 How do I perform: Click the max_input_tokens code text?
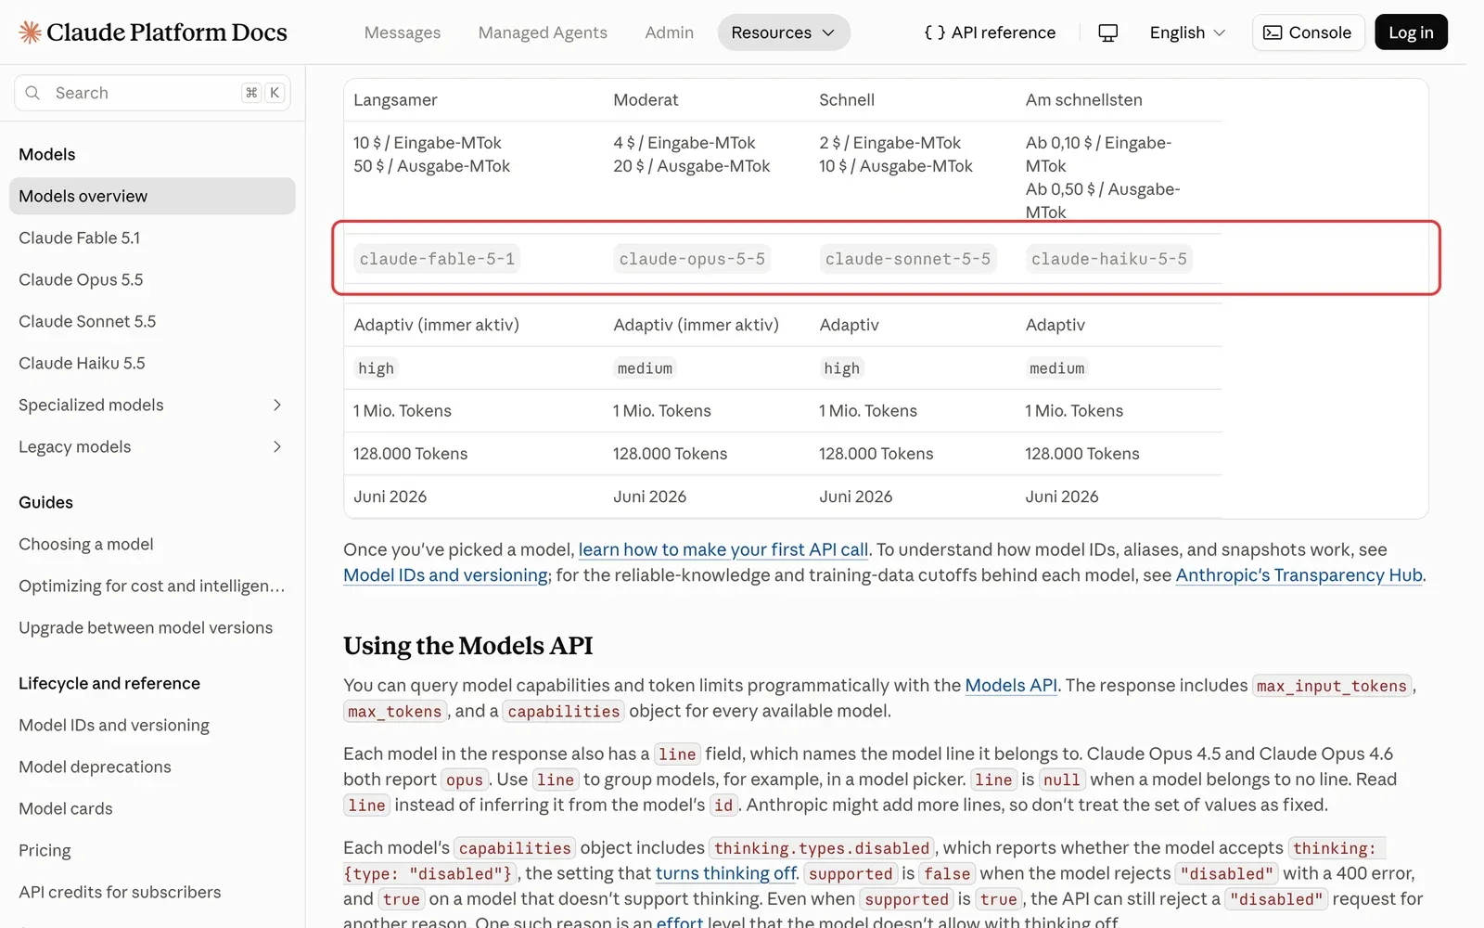(1332, 686)
